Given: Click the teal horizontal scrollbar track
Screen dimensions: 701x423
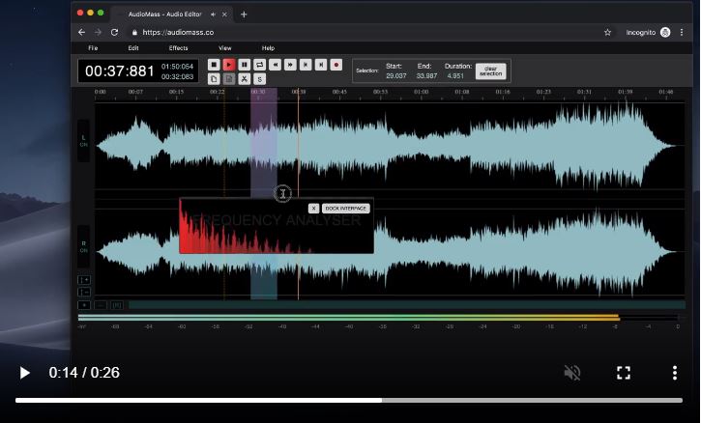Looking at the screenshot, I should (407, 305).
